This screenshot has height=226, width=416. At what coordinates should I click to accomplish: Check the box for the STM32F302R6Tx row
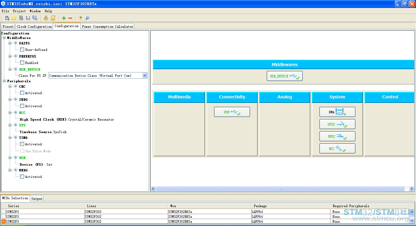coord(3,211)
